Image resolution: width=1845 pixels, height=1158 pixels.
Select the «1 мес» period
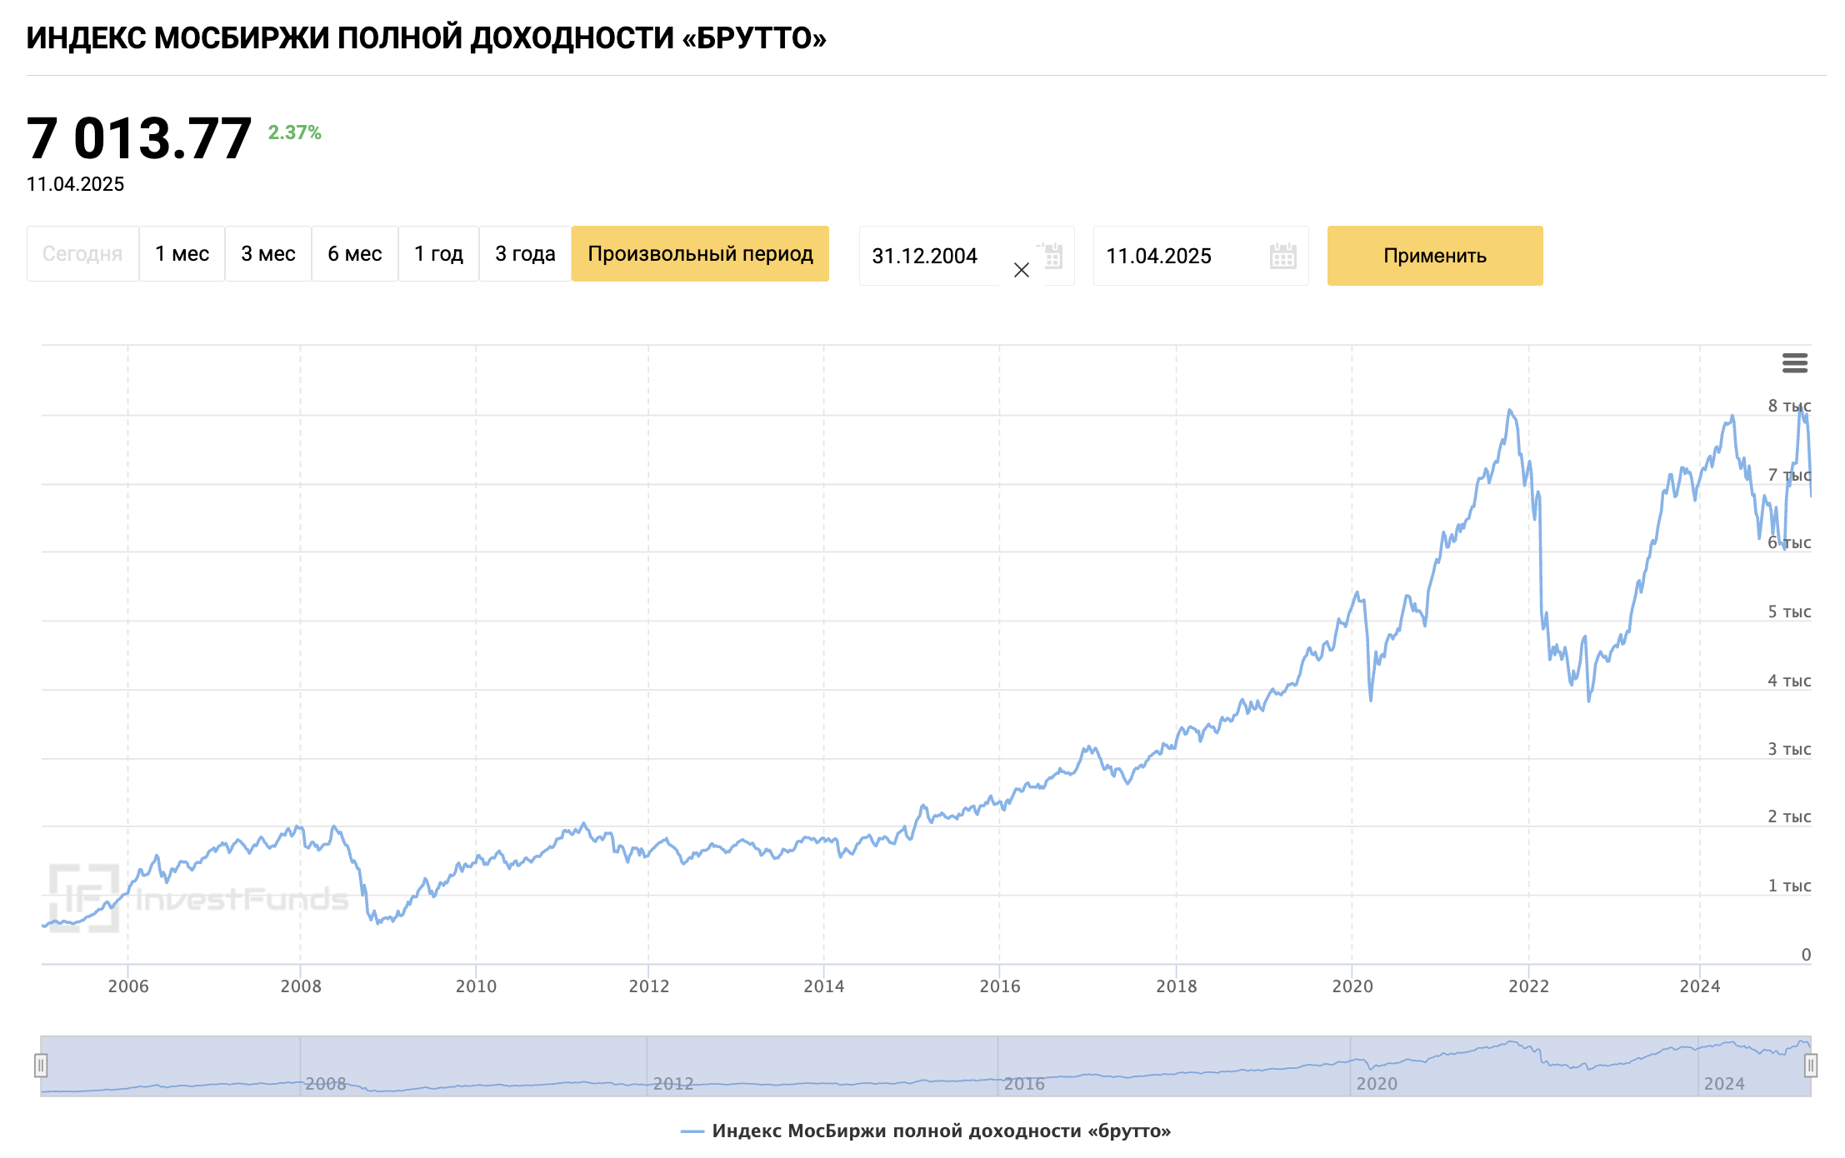click(x=182, y=254)
